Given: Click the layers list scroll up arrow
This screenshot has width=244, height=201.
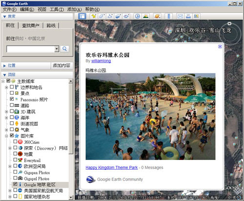Looking at the screenshot, I should (71, 81).
